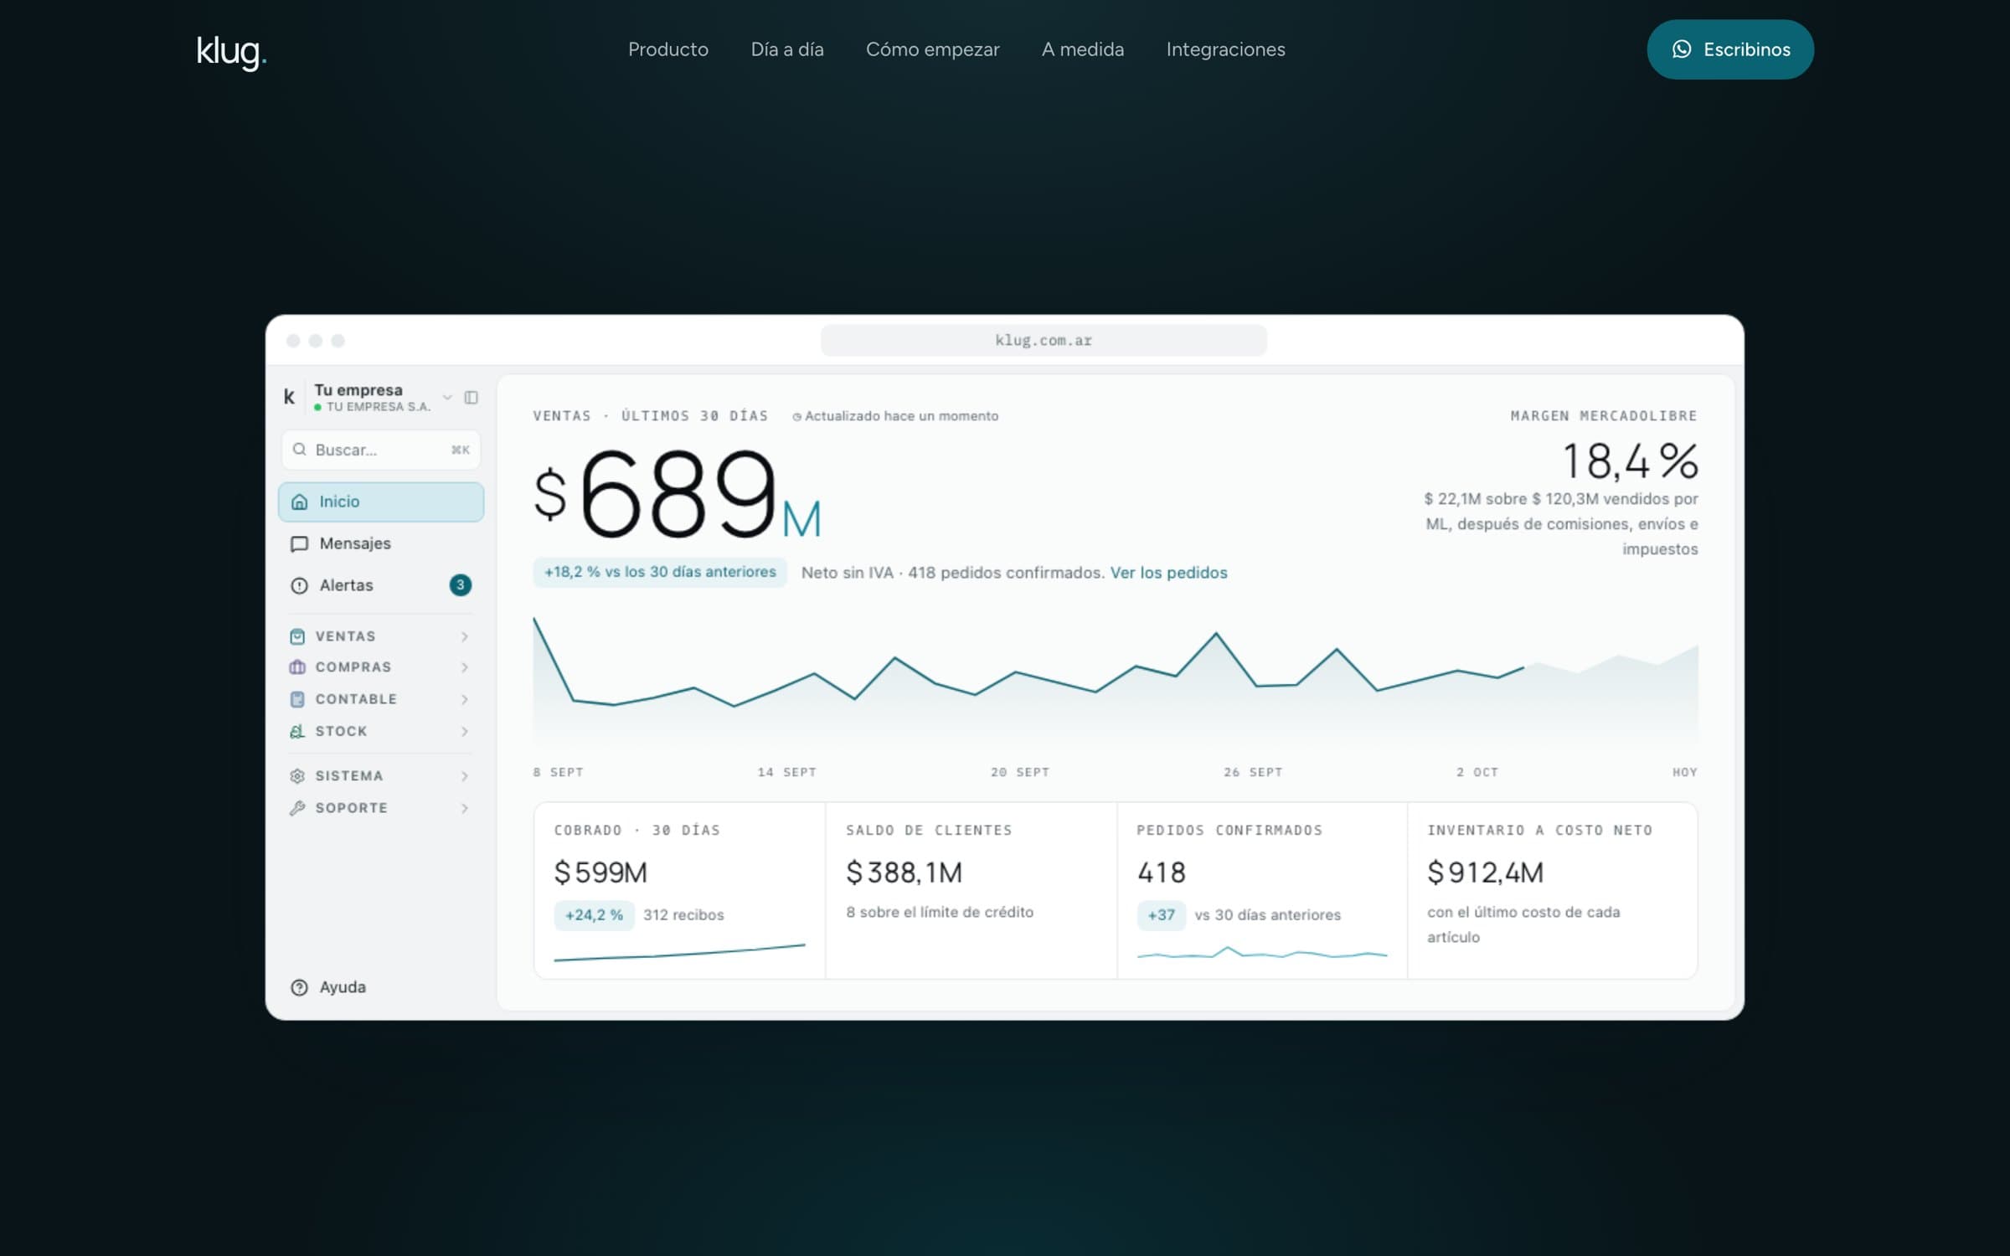The image size is (2010, 1256).
Task: Click the Contable section icon
Action: (297, 699)
